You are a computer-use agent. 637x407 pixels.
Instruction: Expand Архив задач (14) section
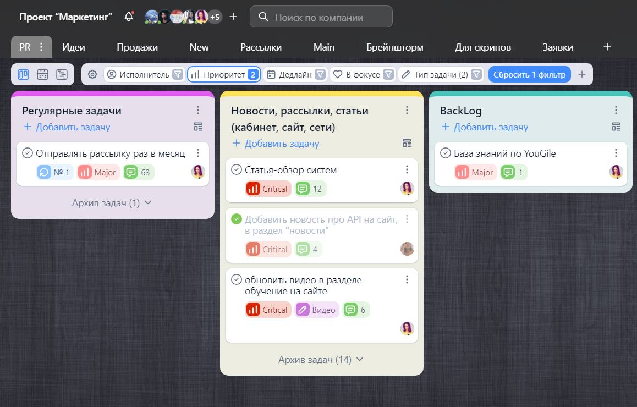(x=321, y=360)
